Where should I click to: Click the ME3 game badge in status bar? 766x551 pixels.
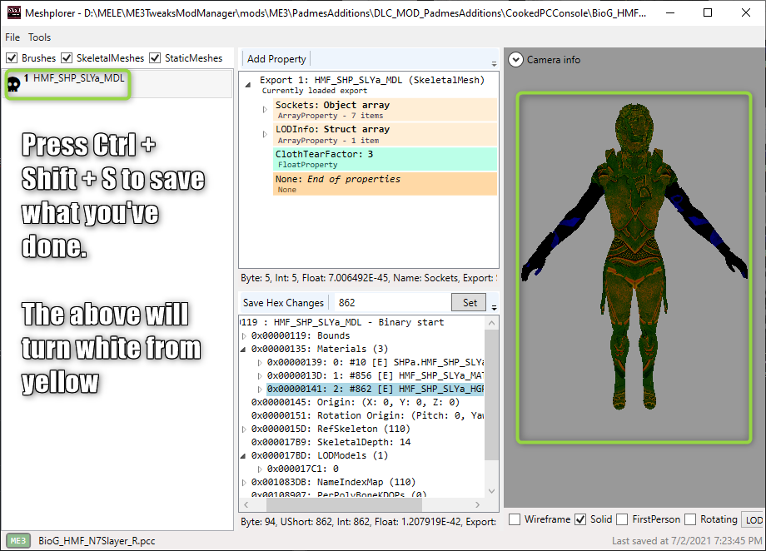pyautogui.click(x=18, y=541)
